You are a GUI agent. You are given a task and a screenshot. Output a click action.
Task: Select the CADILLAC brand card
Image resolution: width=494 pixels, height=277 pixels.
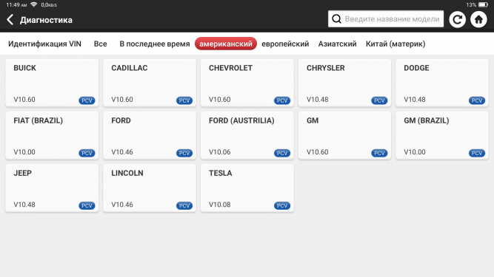tap(150, 83)
